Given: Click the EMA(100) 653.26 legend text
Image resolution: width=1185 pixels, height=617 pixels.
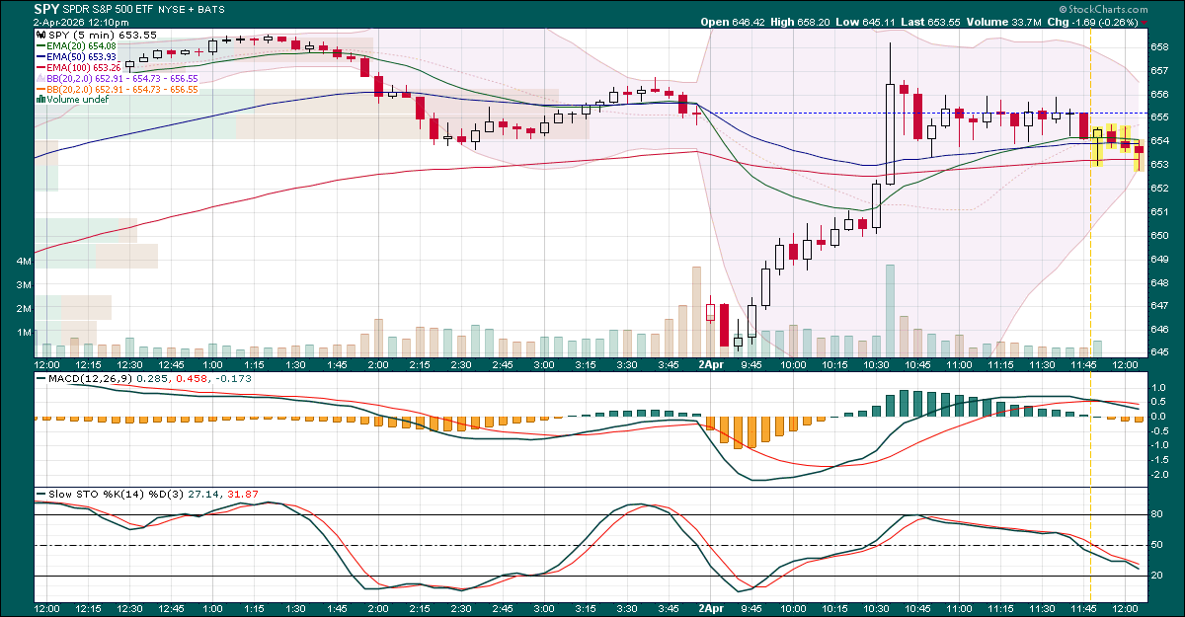Looking at the screenshot, I should coord(83,68).
